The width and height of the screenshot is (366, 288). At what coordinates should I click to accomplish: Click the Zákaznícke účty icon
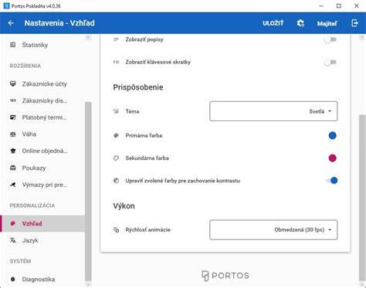point(13,83)
